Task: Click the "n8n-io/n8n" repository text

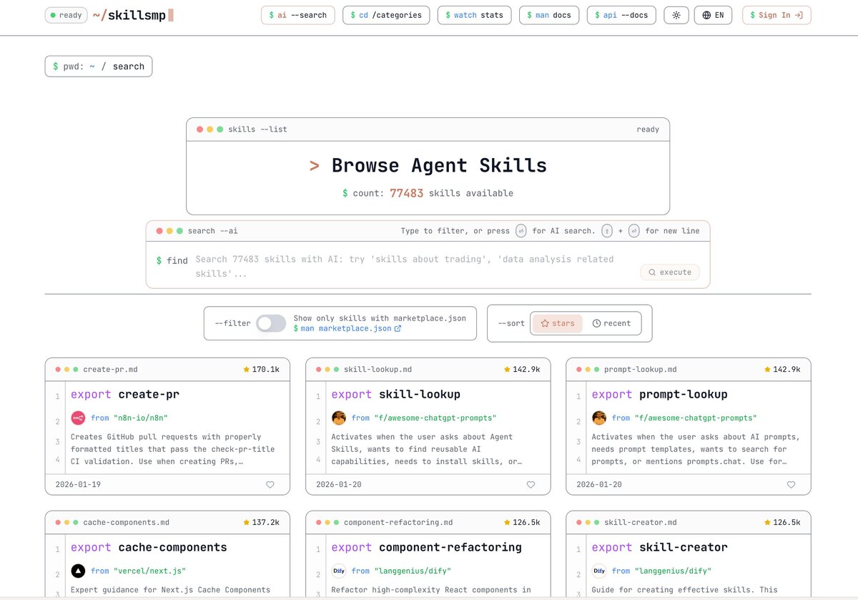Action: pyautogui.click(x=140, y=418)
